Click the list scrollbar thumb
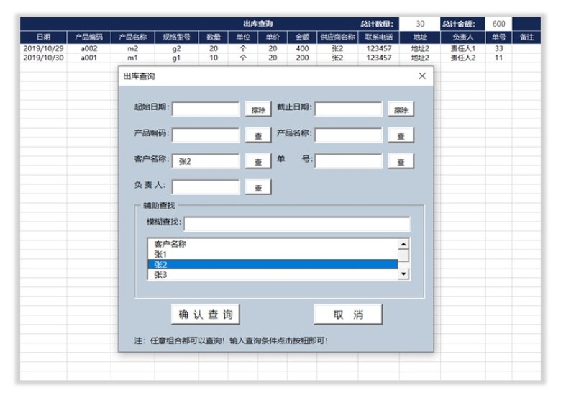 click(x=403, y=255)
